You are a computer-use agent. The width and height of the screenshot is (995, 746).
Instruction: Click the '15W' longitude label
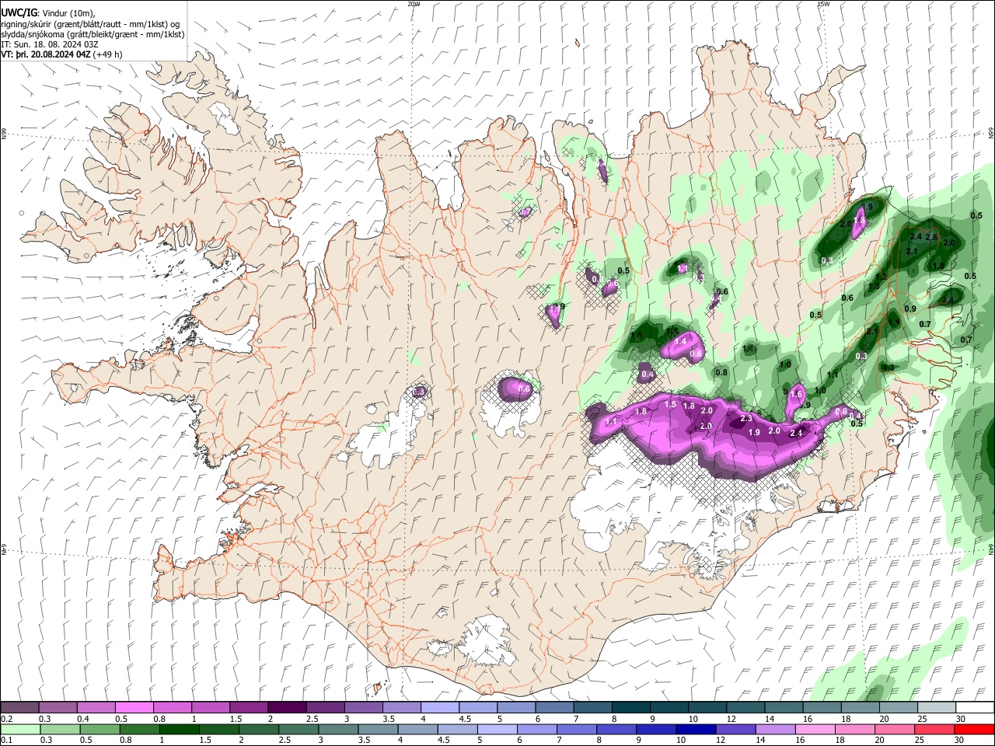(823, 4)
